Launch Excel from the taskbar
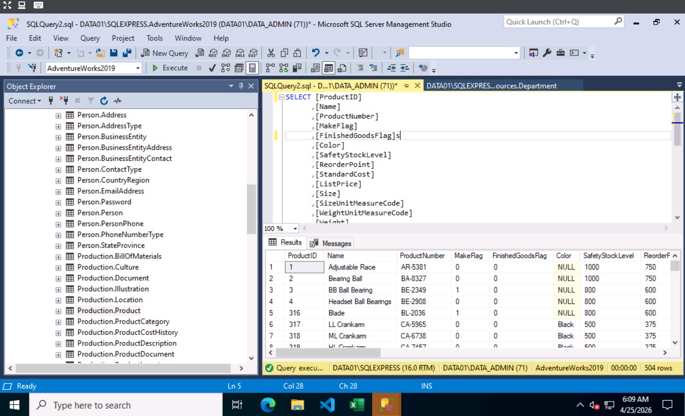Image resolution: width=685 pixels, height=416 pixels. [x=357, y=405]
